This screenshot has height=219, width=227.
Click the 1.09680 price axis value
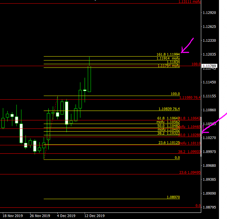[x=209, y=165]
